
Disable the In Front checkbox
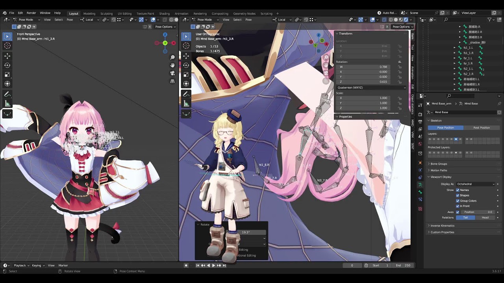(x=458, y=206)
